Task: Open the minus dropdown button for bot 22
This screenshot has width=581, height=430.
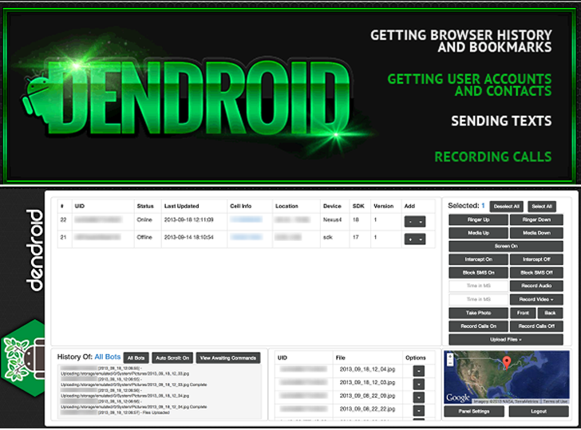Action: point(415,222)
